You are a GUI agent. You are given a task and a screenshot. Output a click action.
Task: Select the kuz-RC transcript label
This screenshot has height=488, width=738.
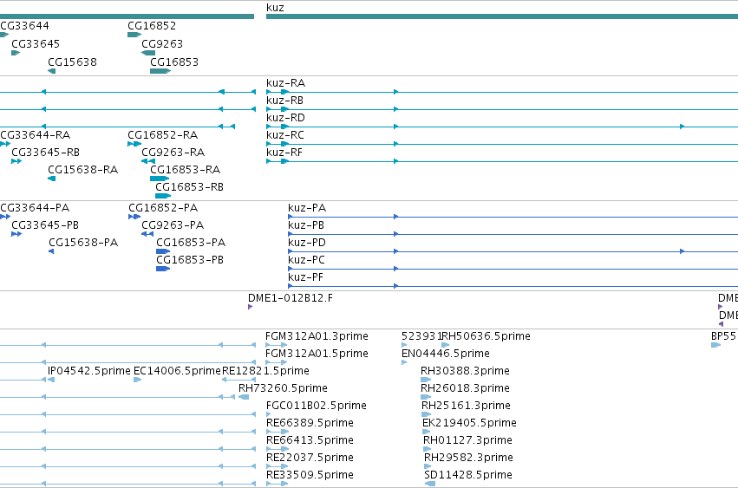coord(285,135)
